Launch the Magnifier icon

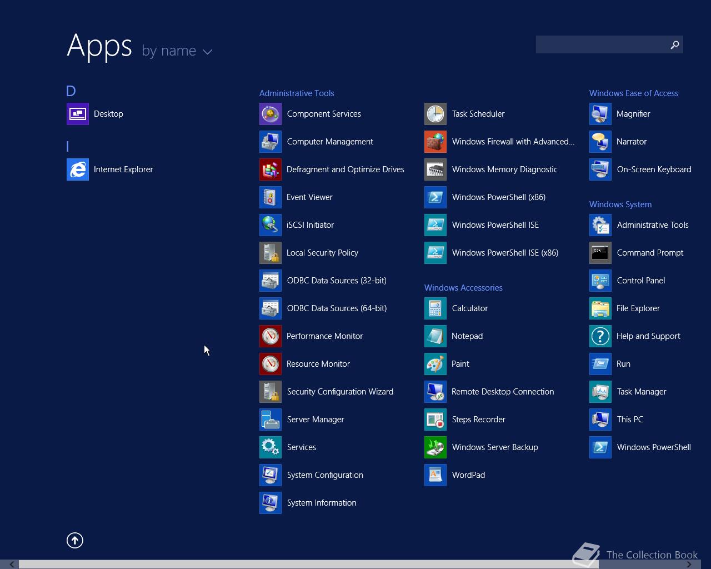click(x=600, y=114)
